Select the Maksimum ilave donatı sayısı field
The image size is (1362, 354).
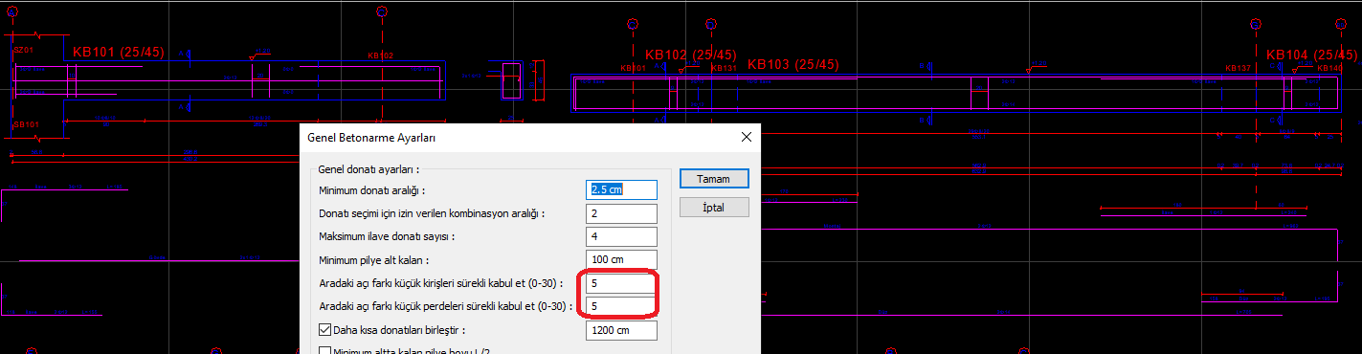pyautogui.click(x=622, y=236)
